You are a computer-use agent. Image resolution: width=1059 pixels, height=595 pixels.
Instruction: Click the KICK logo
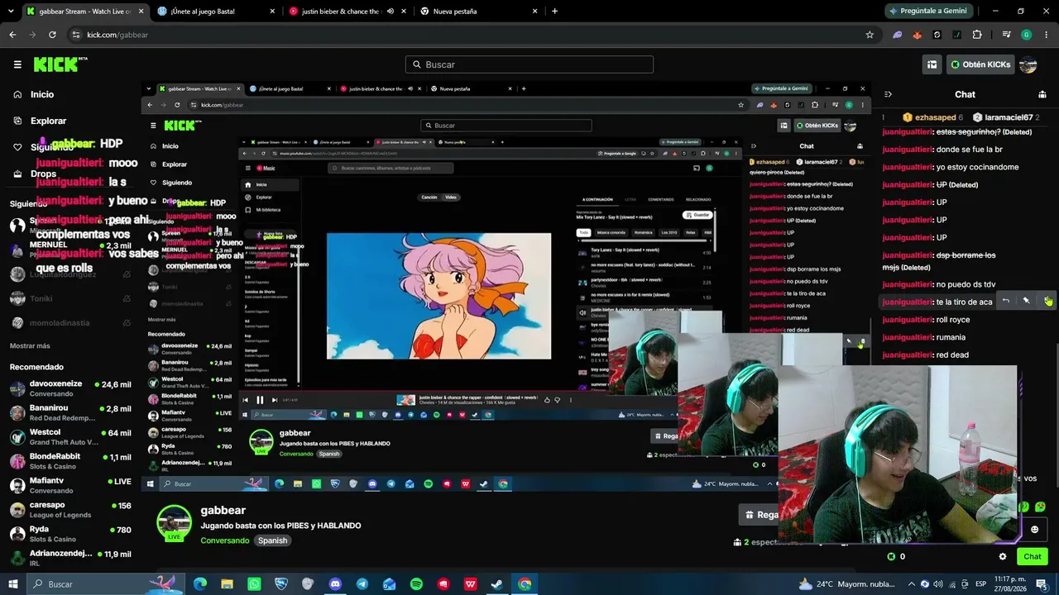pos(60,64)
